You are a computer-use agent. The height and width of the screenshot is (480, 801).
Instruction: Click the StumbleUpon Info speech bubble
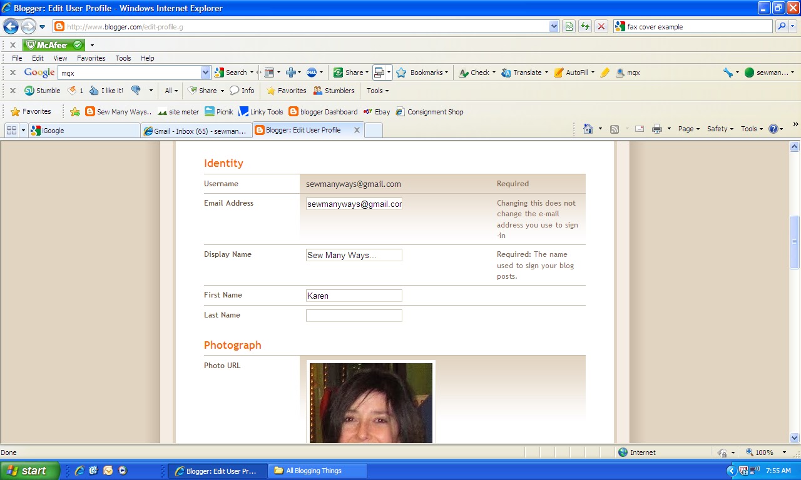tap(242, 91)
